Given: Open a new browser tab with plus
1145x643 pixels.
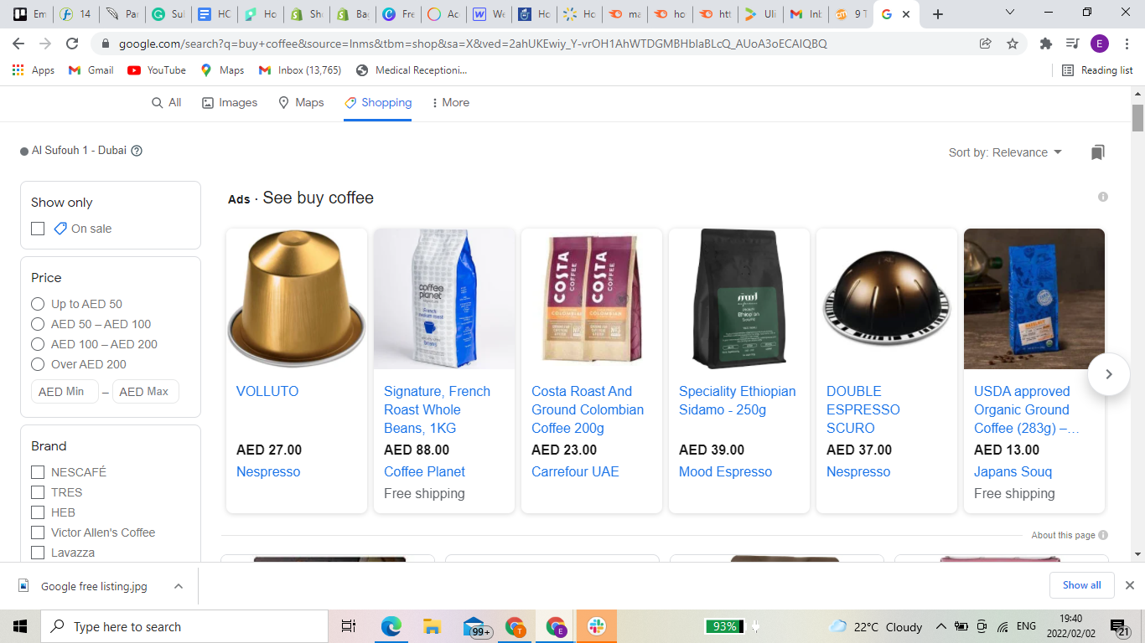Looking at the screenshot, I should pyautogui.click(x=938, y=14).
